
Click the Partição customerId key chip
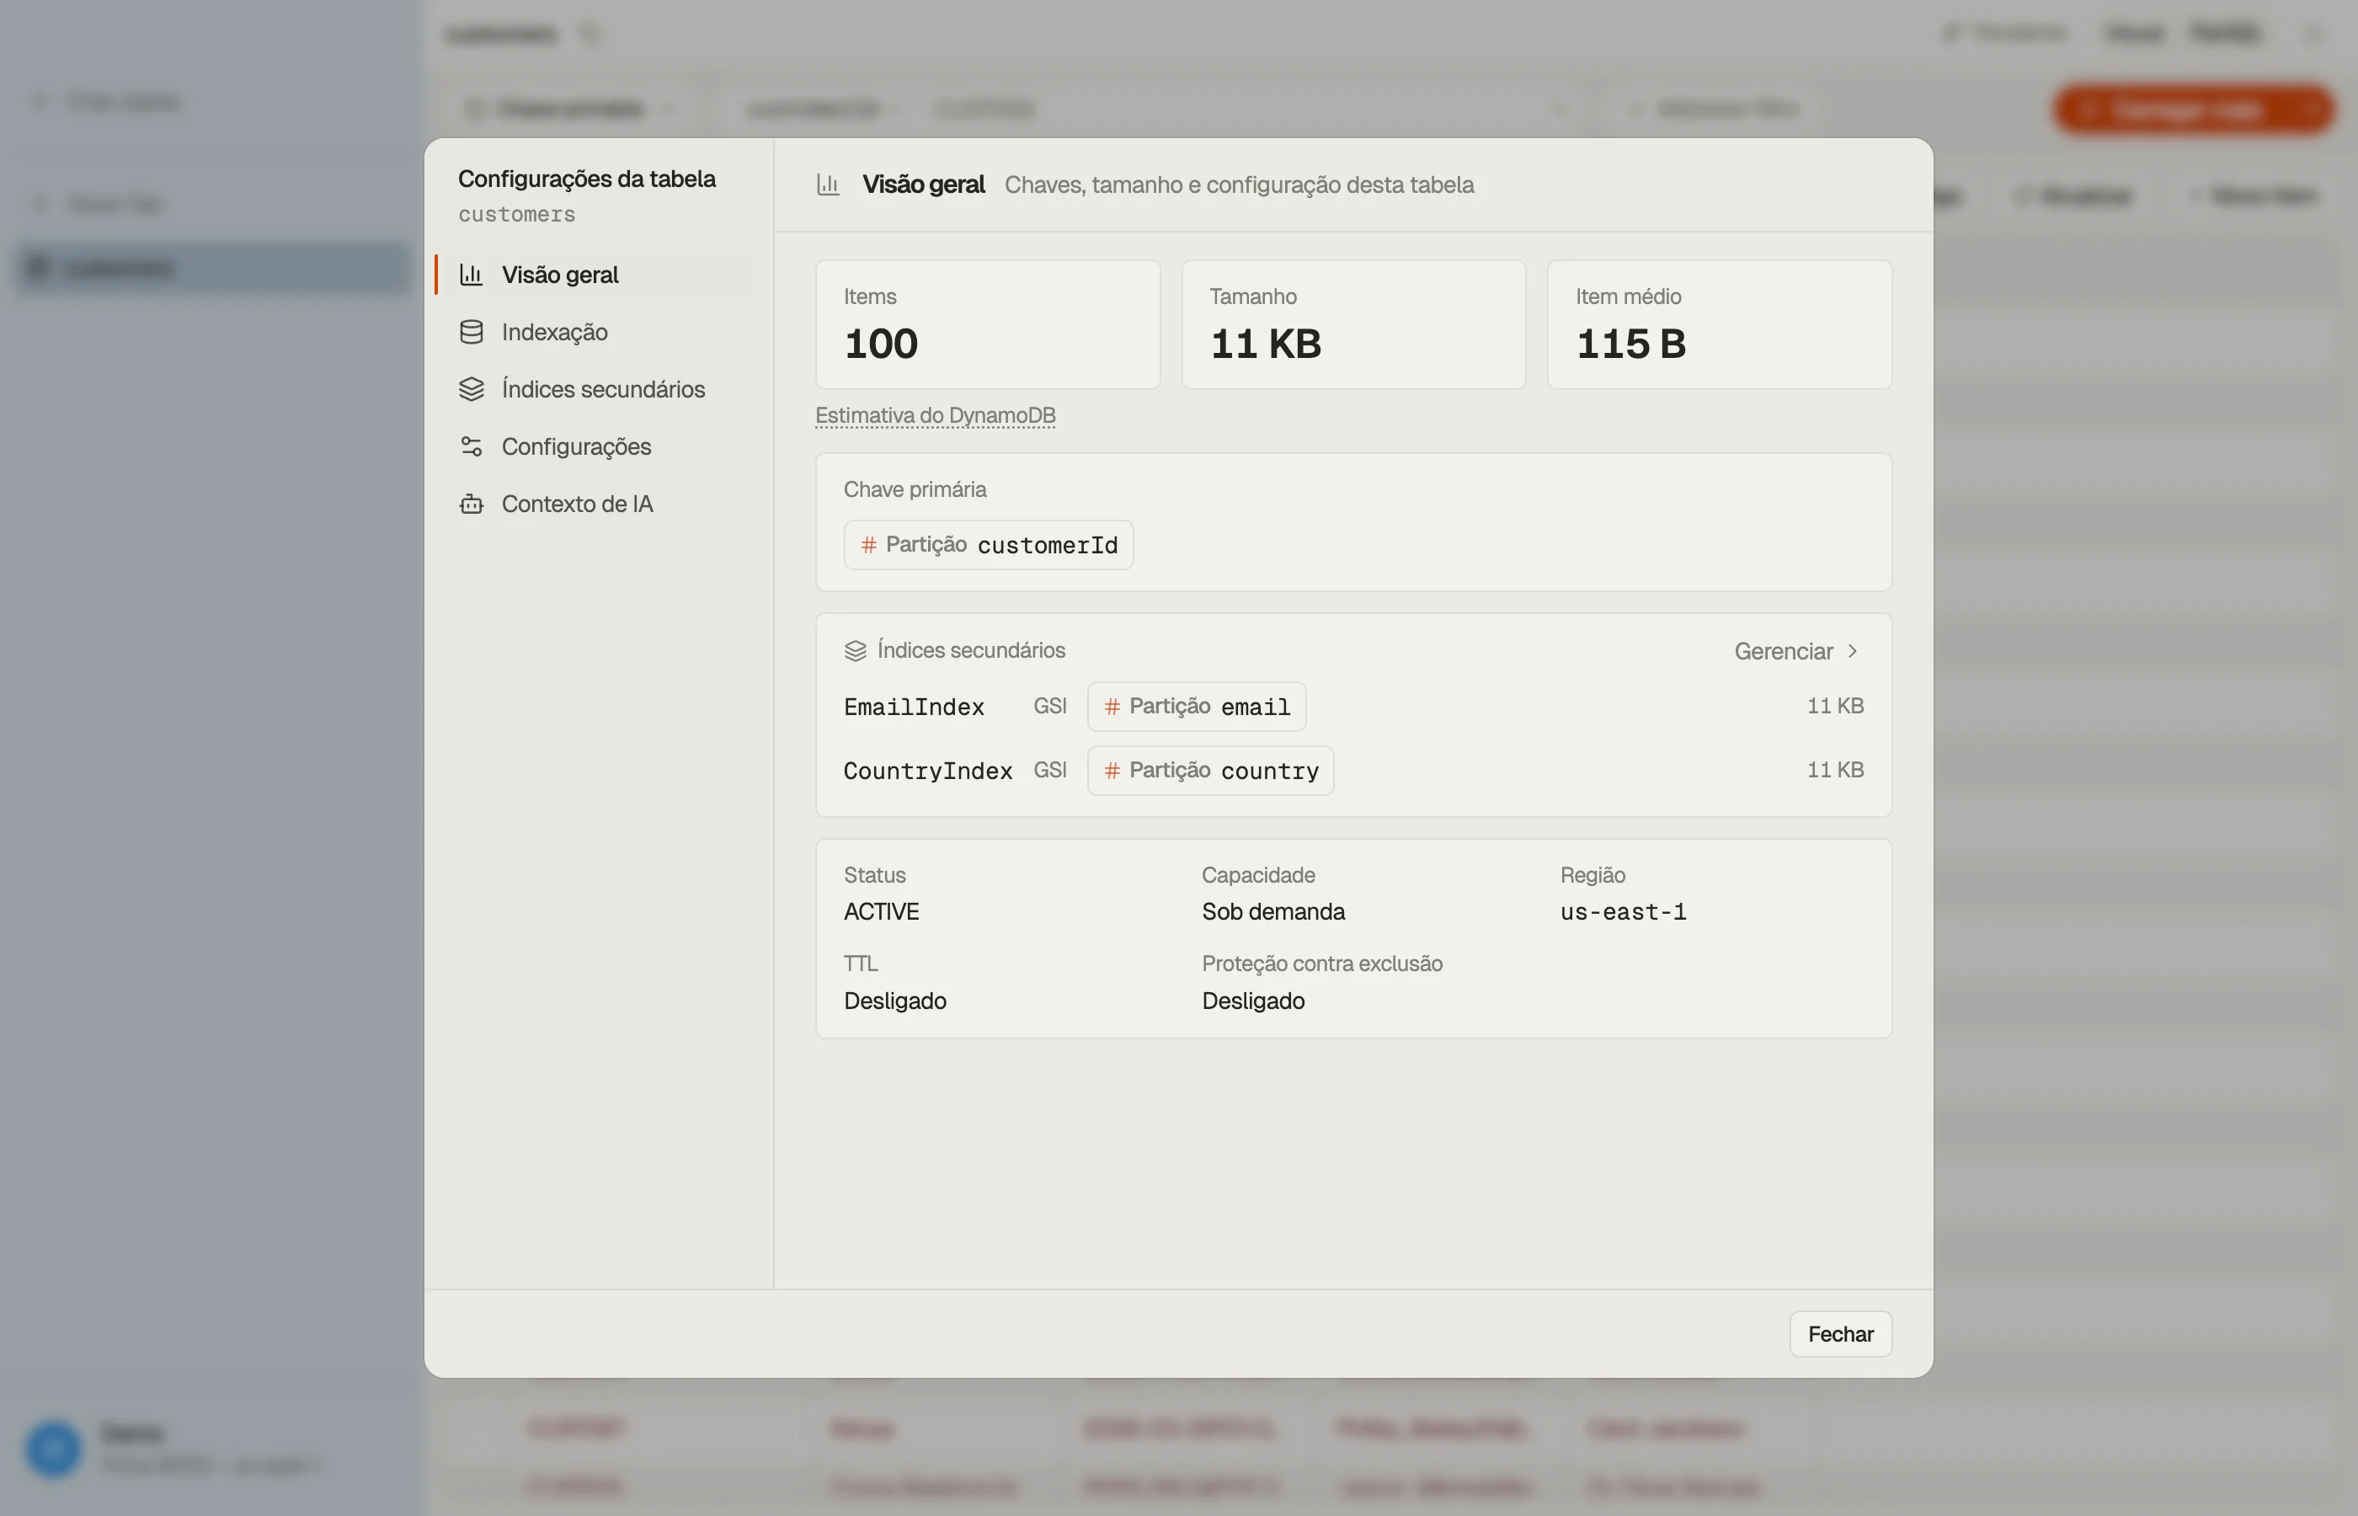(x=988, y=544)
